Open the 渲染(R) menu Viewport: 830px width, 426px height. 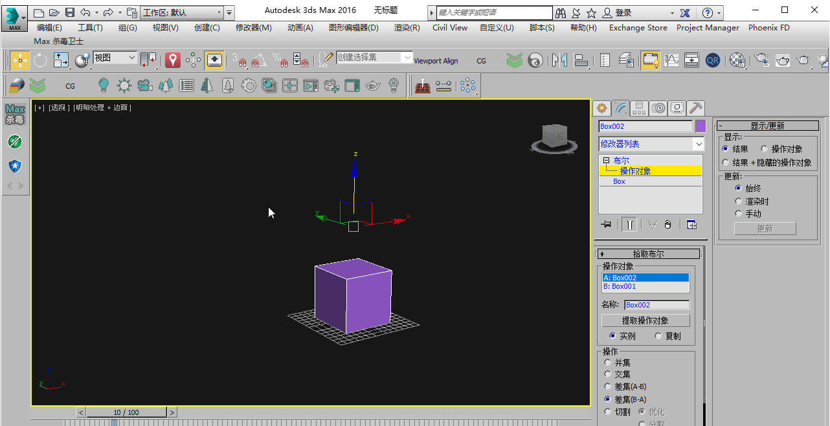407,28
